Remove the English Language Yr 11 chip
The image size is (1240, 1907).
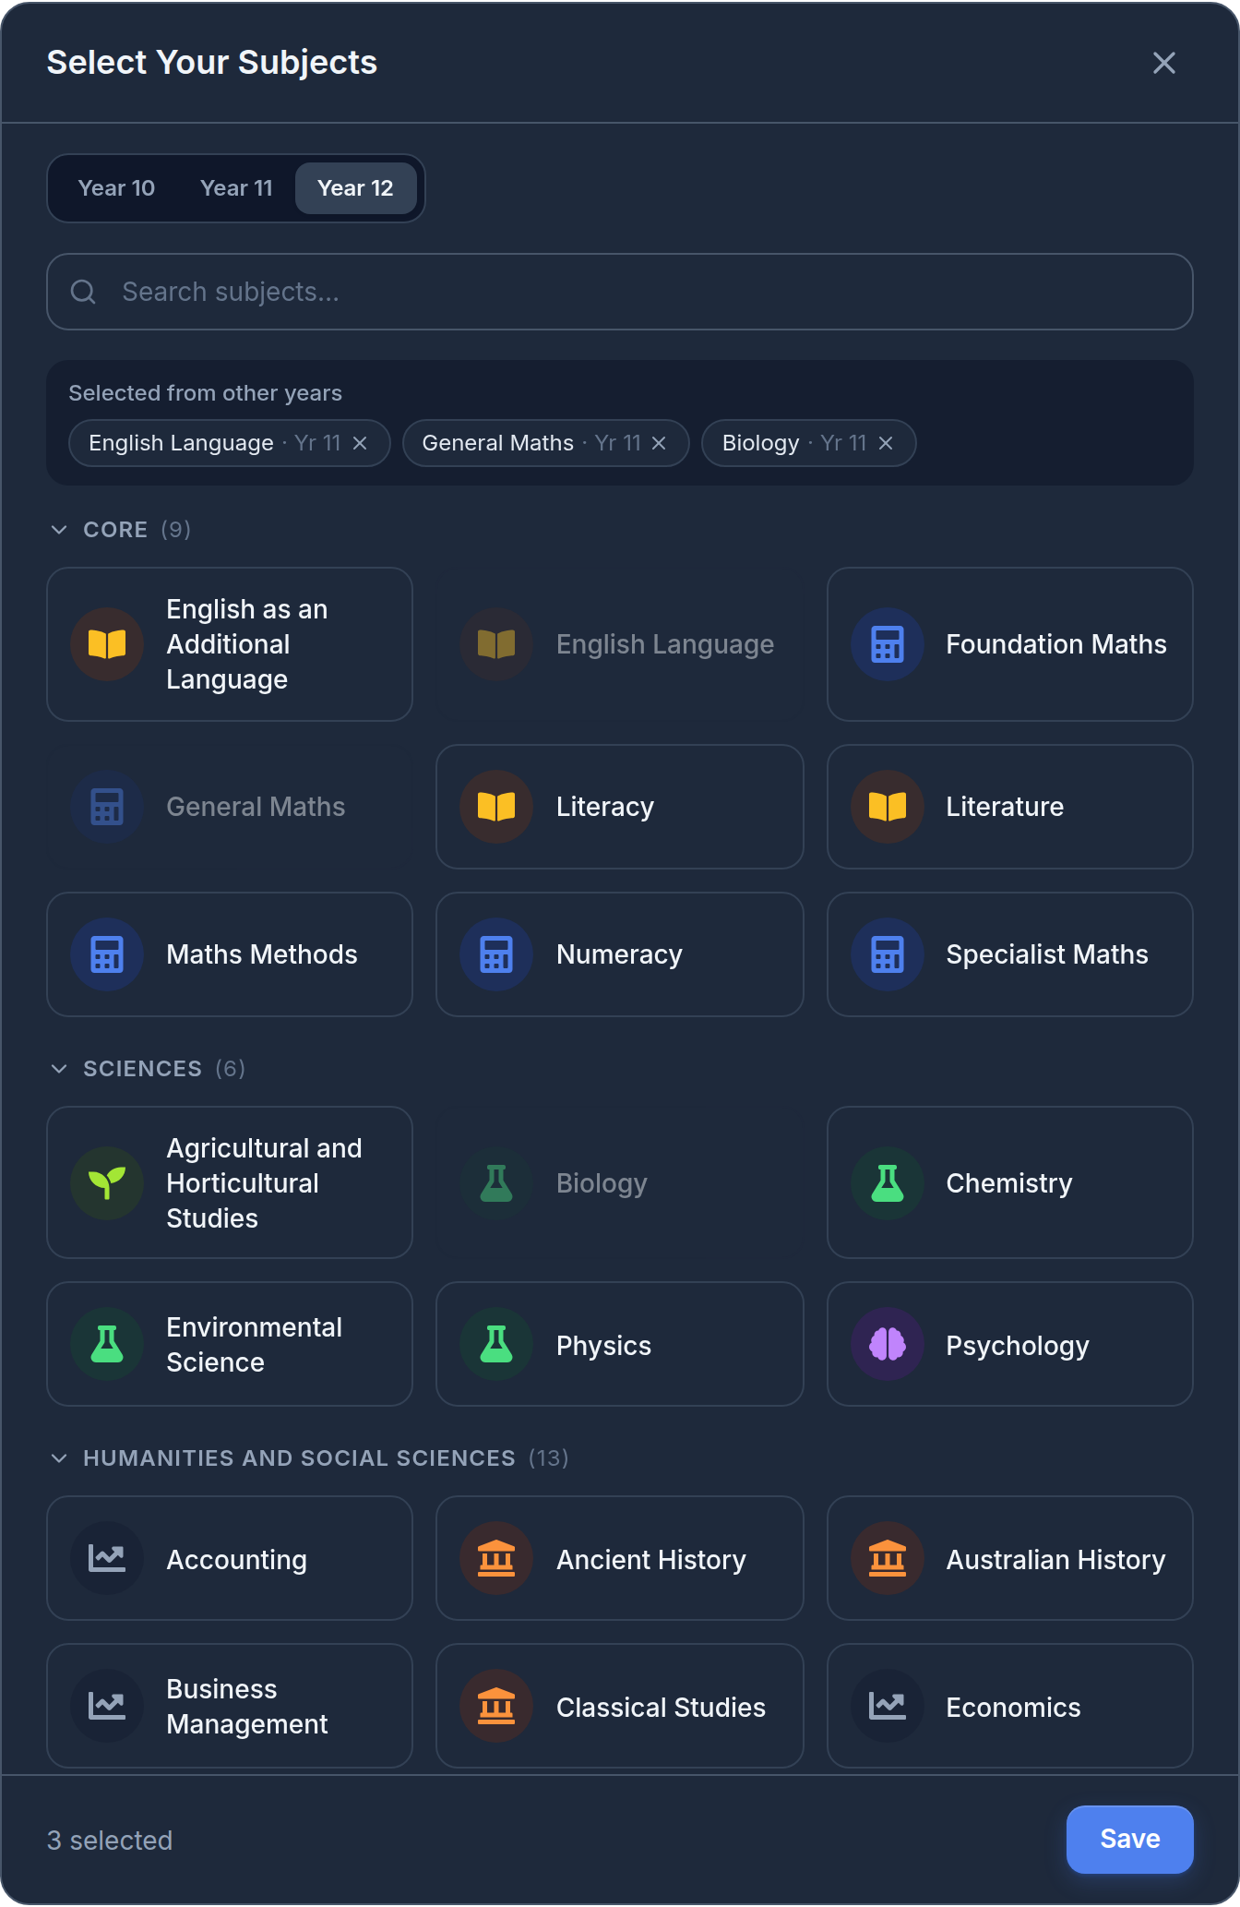[x=360, y=443]
